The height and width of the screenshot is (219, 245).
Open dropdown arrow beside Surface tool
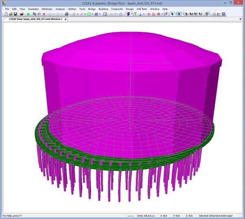[92, 14]
